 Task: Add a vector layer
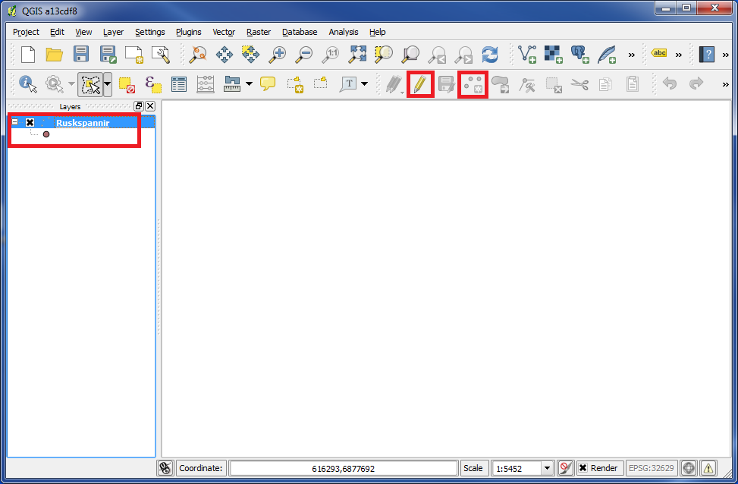tap(527, 54)
